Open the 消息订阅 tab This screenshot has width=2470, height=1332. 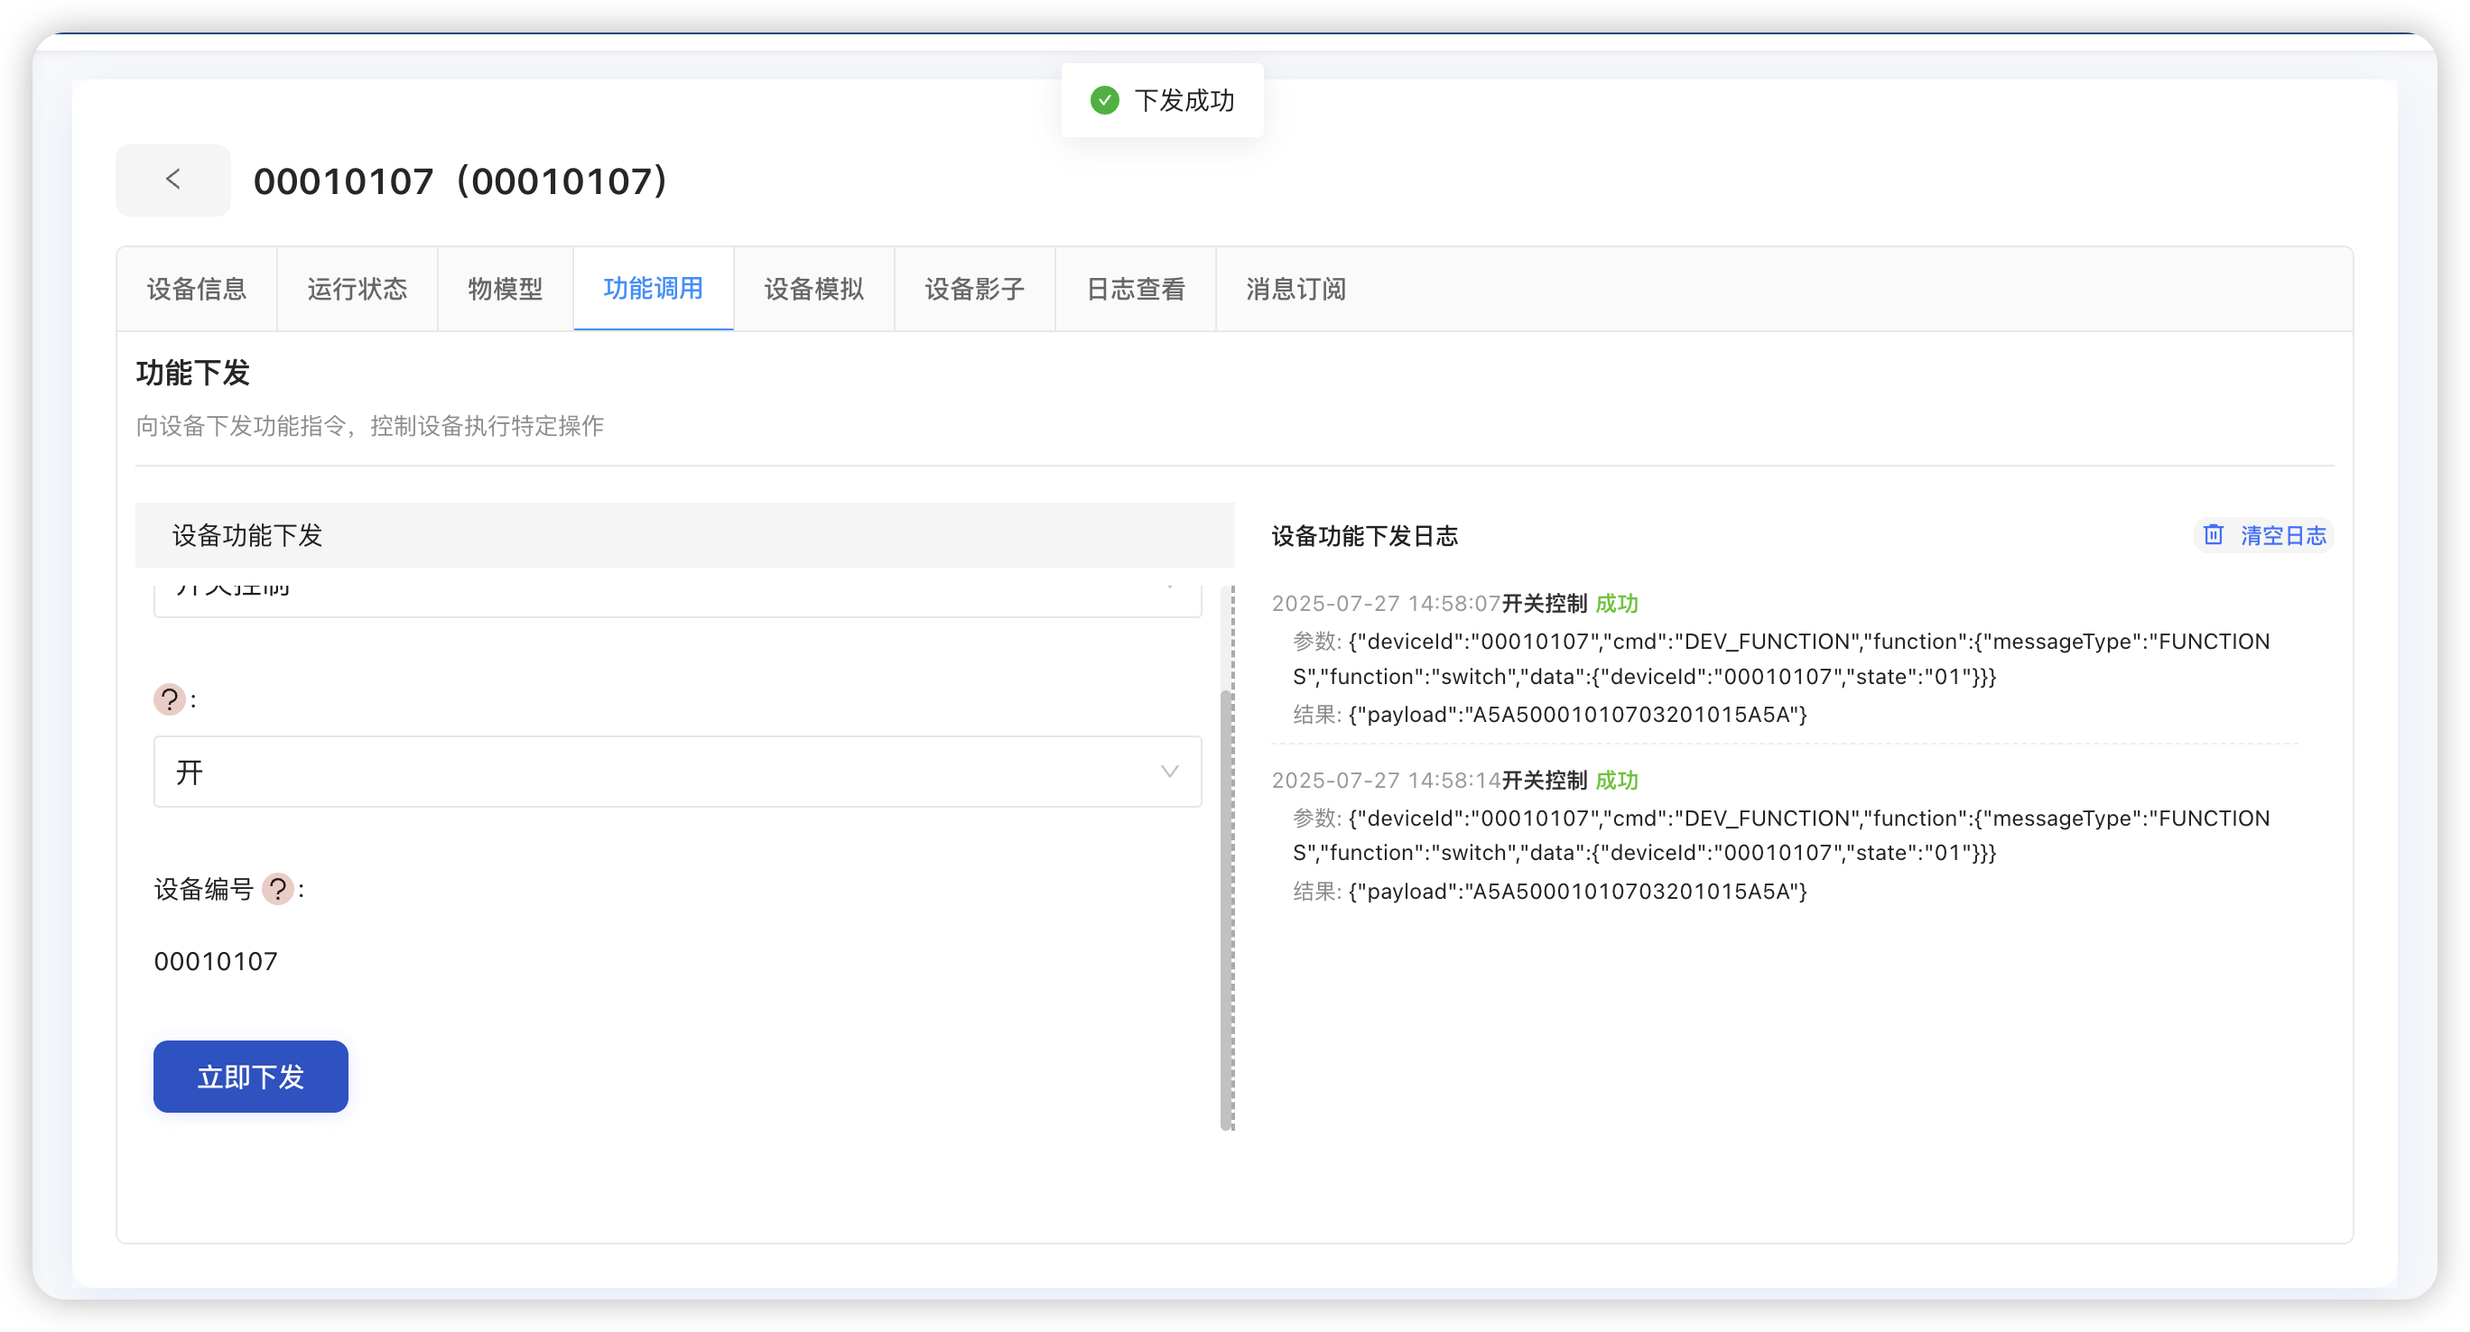[1295, 289]
